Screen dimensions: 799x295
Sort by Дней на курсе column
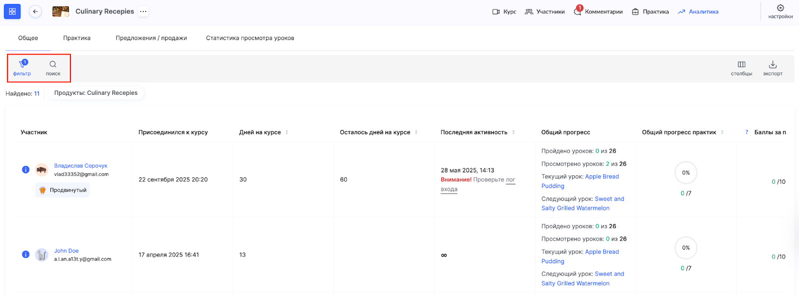[287, 132]
